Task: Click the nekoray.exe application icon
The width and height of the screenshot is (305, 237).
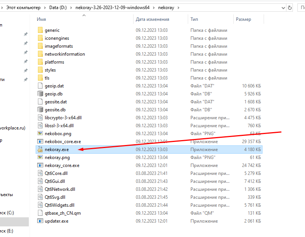Action: [x=40, y=150]
